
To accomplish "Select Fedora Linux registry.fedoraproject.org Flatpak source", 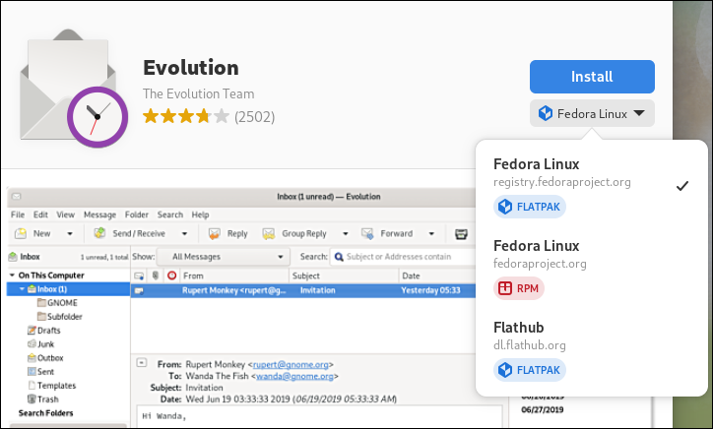I will [x=591, y=185].
